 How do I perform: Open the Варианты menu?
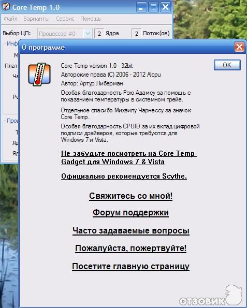[36, 19]
